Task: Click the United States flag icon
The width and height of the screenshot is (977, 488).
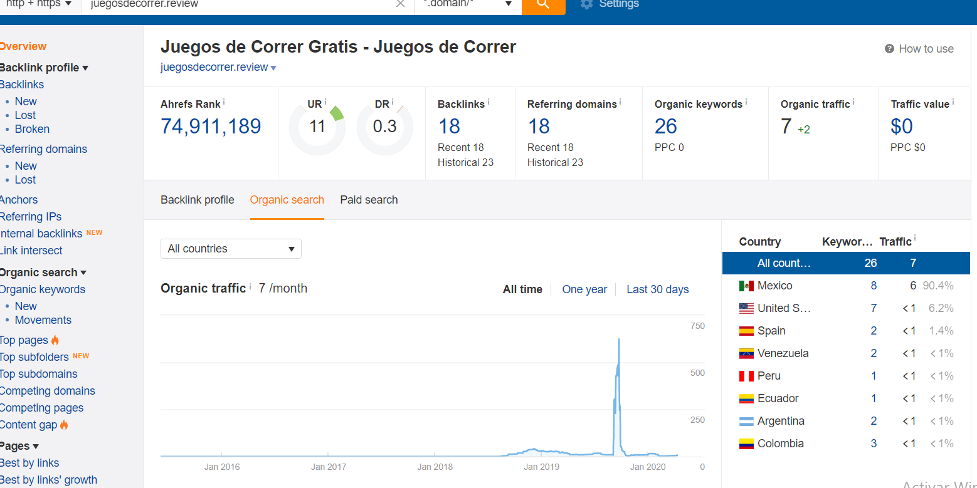Action: [746, 308]
